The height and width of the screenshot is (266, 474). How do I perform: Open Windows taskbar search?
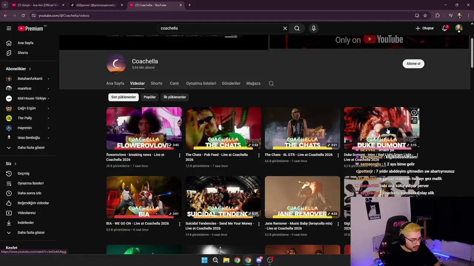[215, 260]
